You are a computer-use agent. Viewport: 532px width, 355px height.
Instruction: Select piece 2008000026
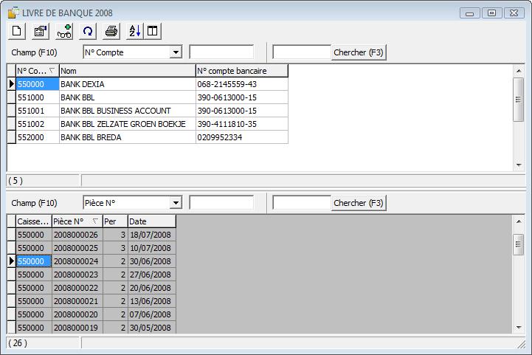point(77,235)
